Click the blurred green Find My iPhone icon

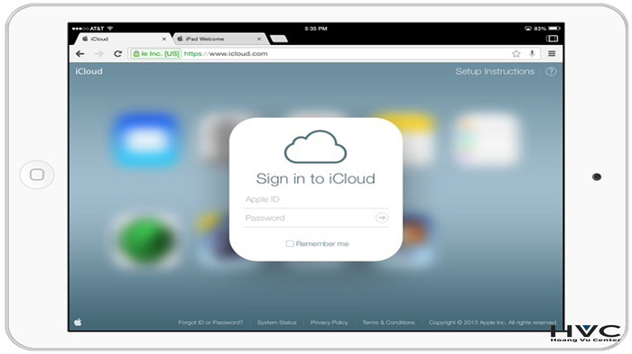147,241
